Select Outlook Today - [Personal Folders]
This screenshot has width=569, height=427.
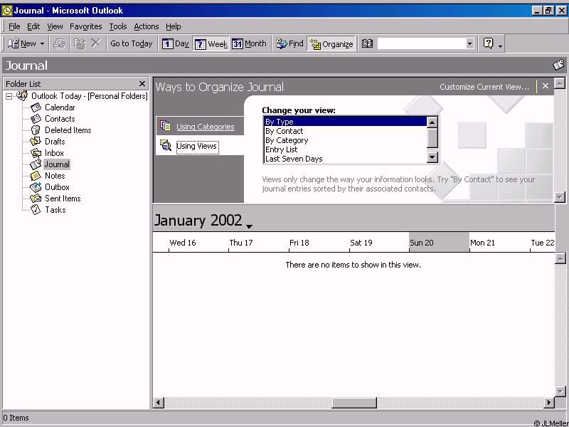90,96
